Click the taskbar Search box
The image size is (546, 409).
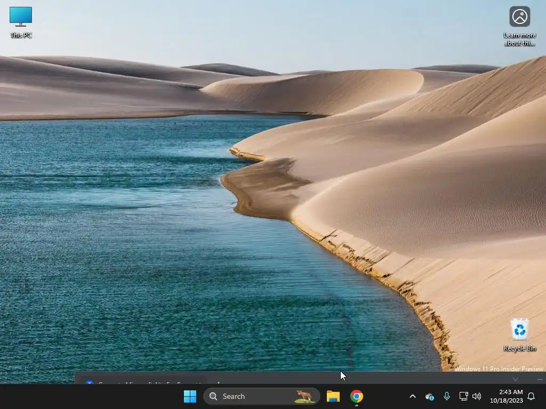[x=261, y=396]
